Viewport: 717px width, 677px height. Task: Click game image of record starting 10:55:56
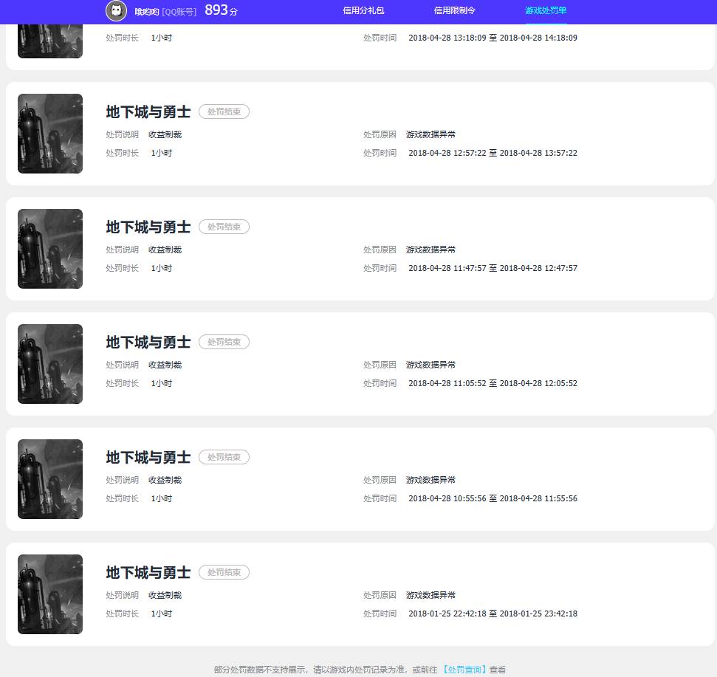(x=50, y=479)
